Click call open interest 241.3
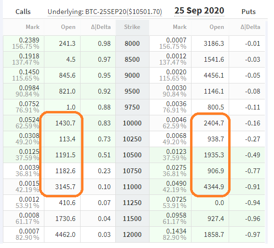Image resolution: width=274 pixels, height=248 pixels. click(x=67, y=43)
